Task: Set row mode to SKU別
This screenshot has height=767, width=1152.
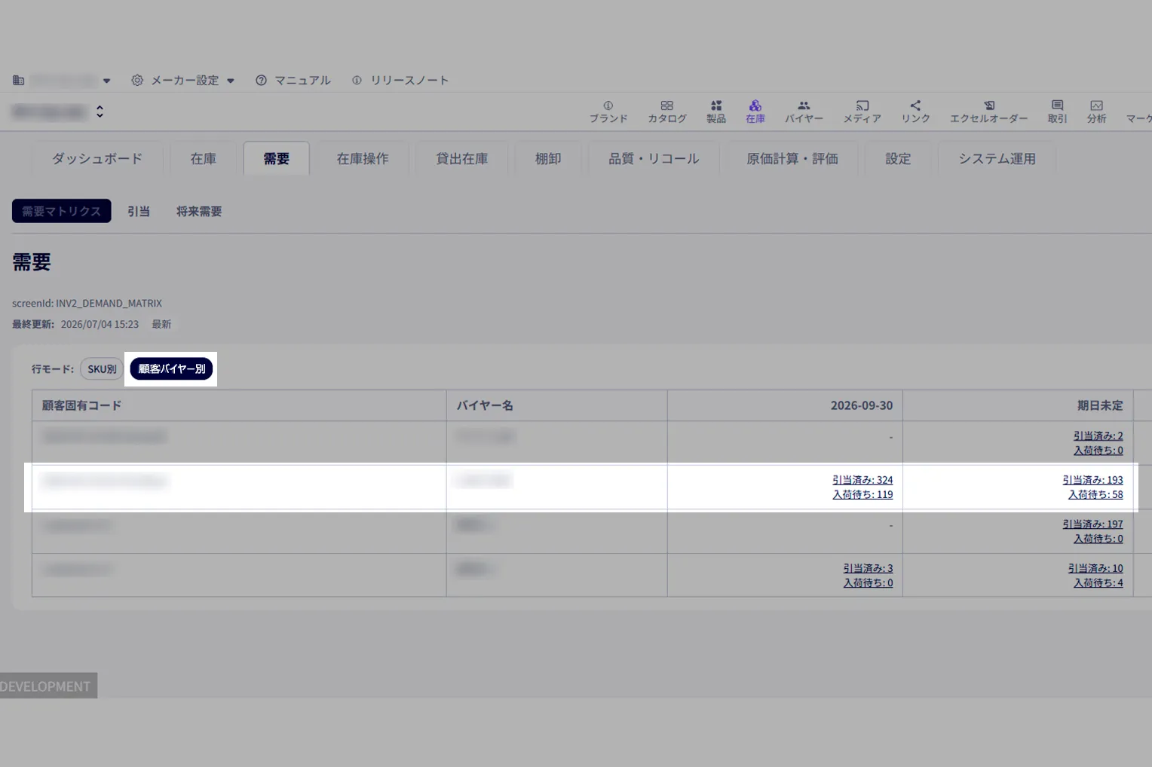Action: pos(102,368)
